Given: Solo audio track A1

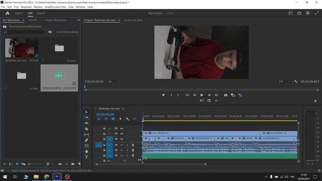Looking at the screenshot, I should click(x=127, y=145).
